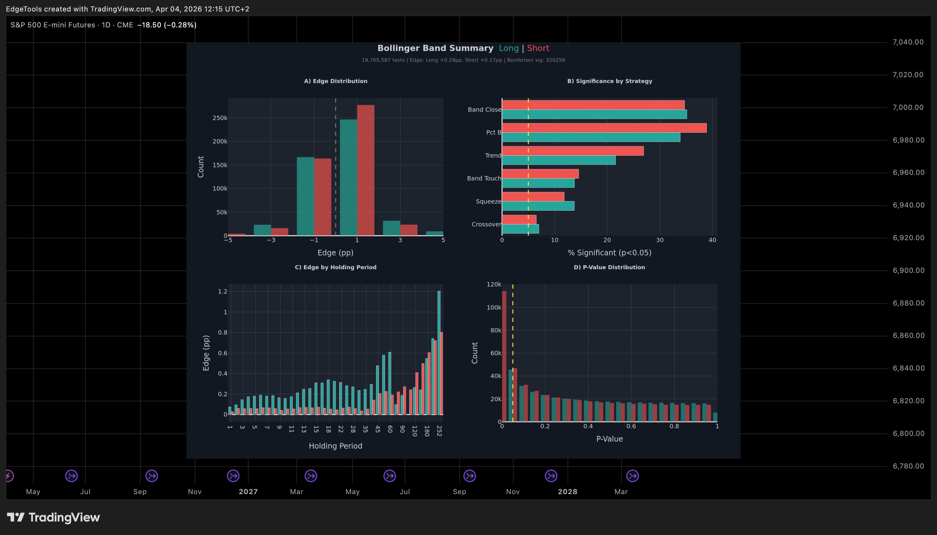Click the event marker just before Jul 2026
937x535 pixels.
coord(71,476)
